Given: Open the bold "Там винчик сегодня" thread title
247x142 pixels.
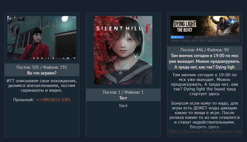Looking at the screenshot, I should (x=204, y=62).
